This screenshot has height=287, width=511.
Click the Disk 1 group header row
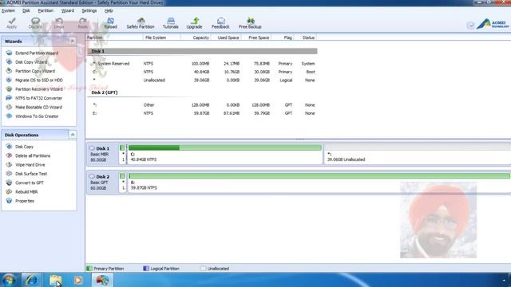202,51
